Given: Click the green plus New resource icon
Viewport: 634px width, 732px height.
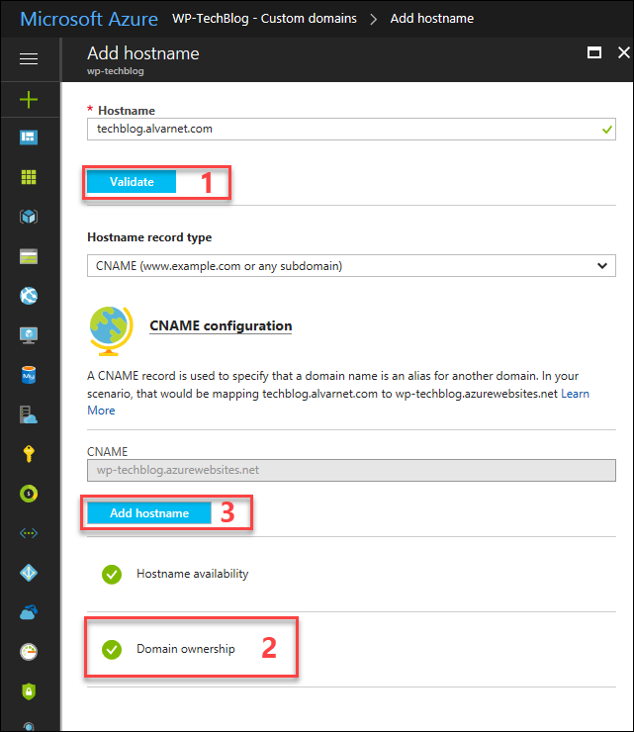Looking at the screenshot, I should pyautogui.click(x=29, y=100).
